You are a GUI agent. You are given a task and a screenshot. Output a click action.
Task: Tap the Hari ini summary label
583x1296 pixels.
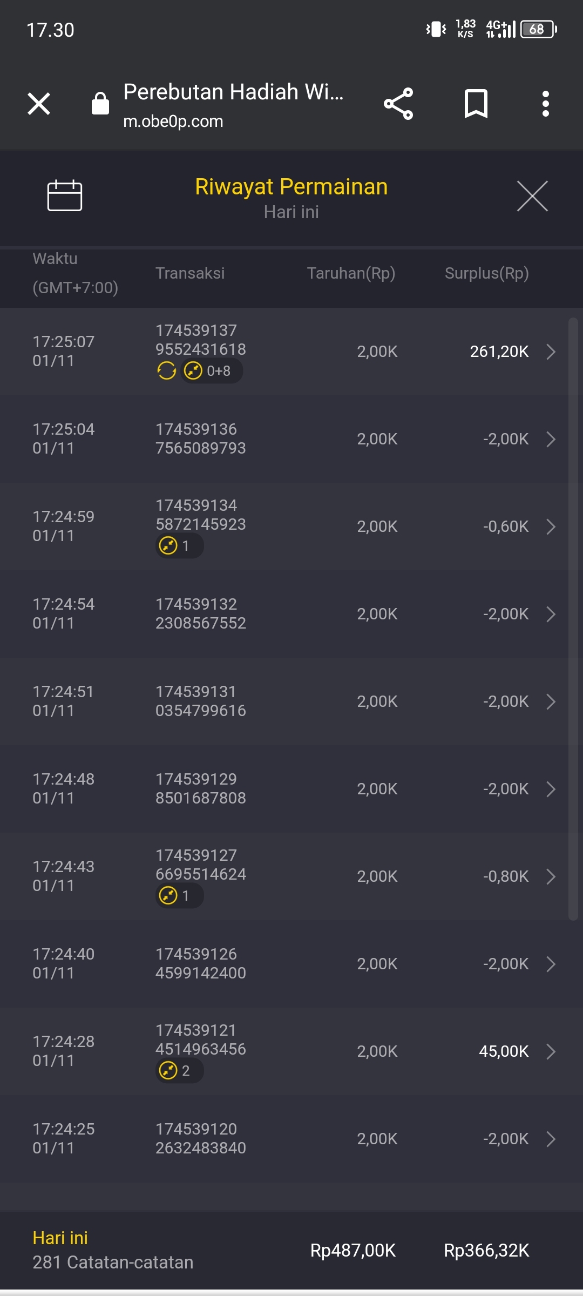60,1238
